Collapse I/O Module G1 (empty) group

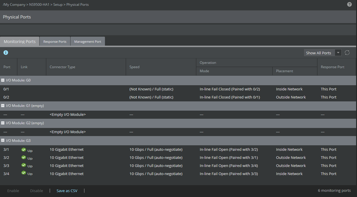click(x=3, y=106)
